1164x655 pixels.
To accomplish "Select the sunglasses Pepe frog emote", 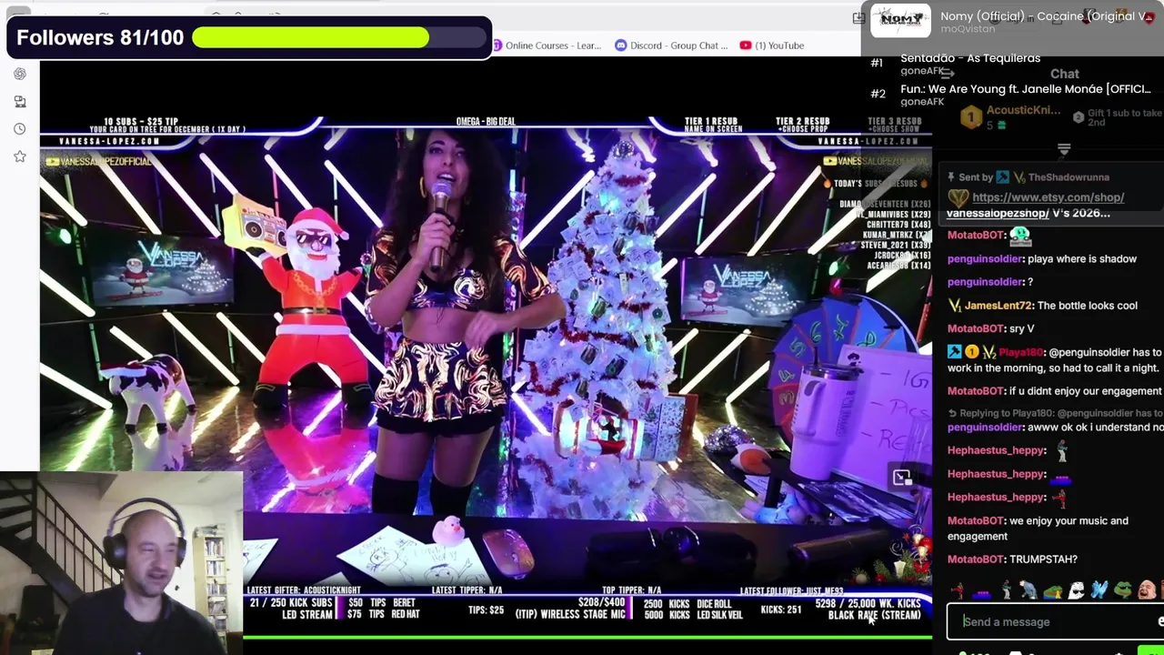I will (x=1123, y=591).
